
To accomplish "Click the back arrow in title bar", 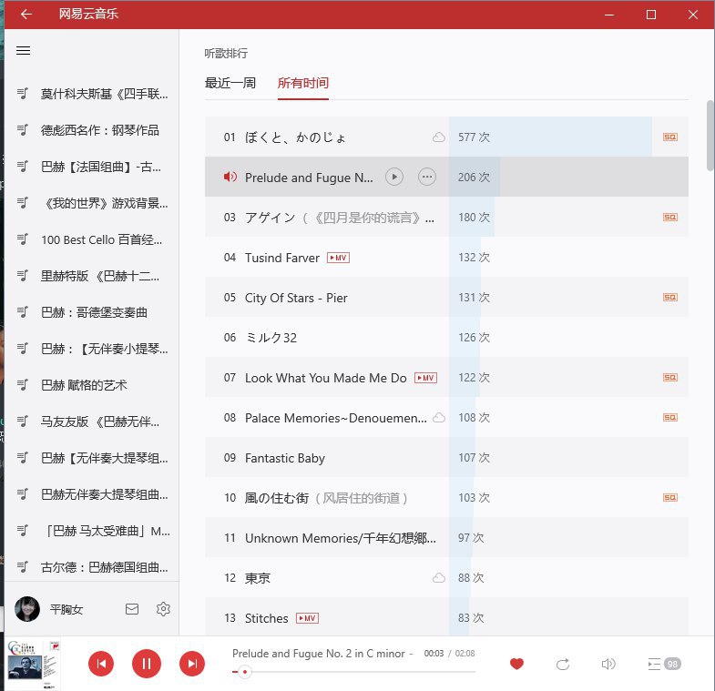I will (x=26, y=15).
